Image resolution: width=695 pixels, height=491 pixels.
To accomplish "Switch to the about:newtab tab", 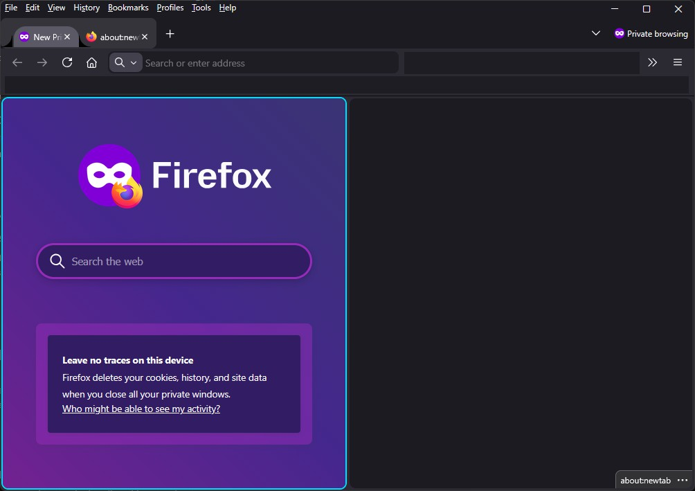I will pos(119,37).
